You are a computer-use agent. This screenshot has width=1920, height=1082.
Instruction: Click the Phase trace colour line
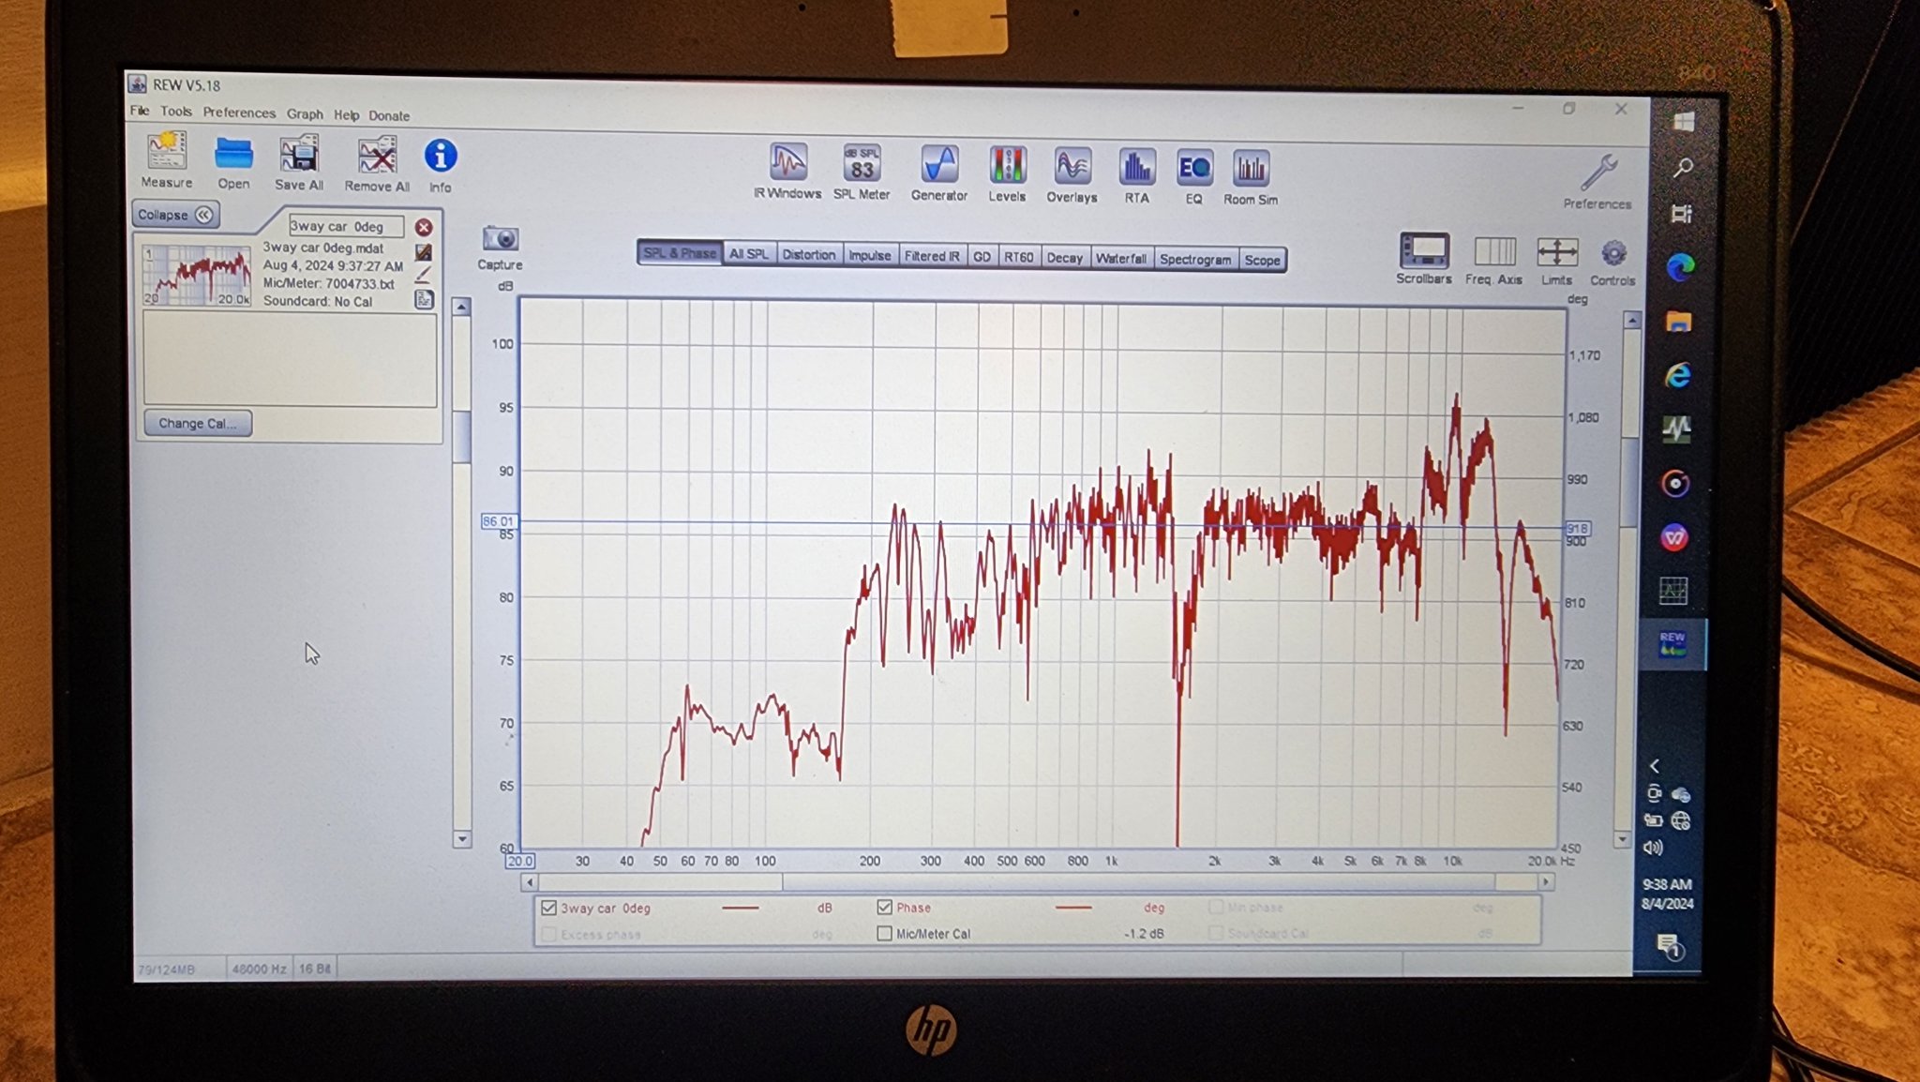(x=1073, y=908)
